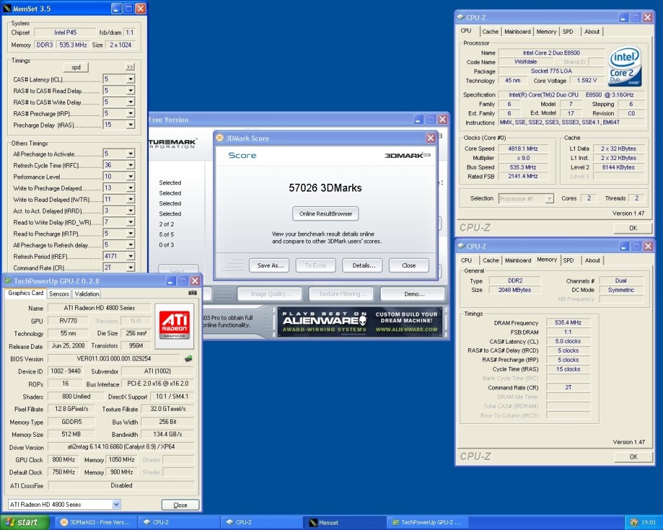Viewport: 663px width, 530px height.
Task: Click Close button in GPU-Z window
Action: (180, 505)
